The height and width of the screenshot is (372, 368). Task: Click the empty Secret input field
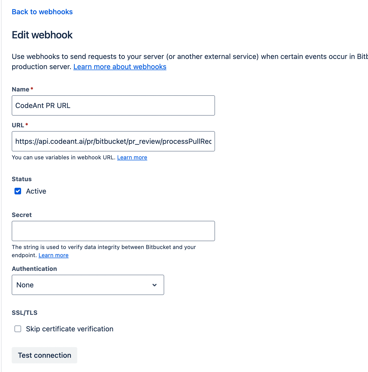tap(113, 231)
